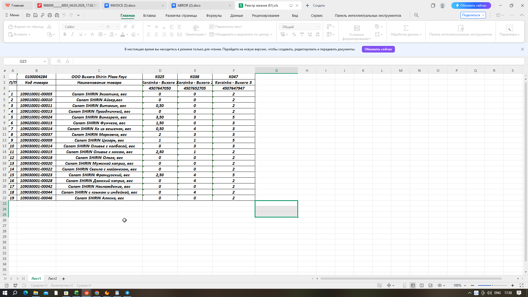Click the print icon in quick toolbar
The height and width of the screenshot is (297, 528).
50,15
